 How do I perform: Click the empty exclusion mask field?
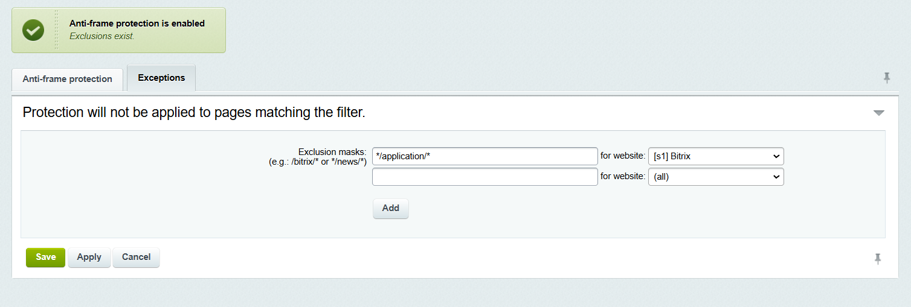click(484, 177)
